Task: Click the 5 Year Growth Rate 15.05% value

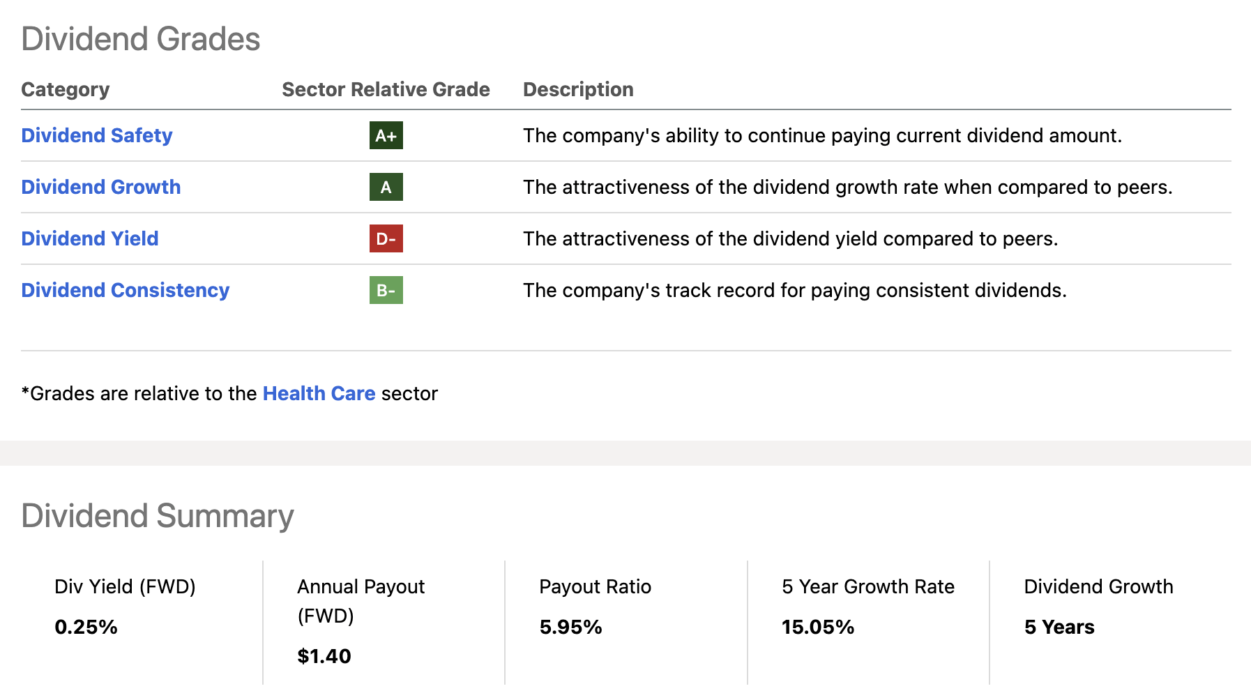Action: pos(817,627)
